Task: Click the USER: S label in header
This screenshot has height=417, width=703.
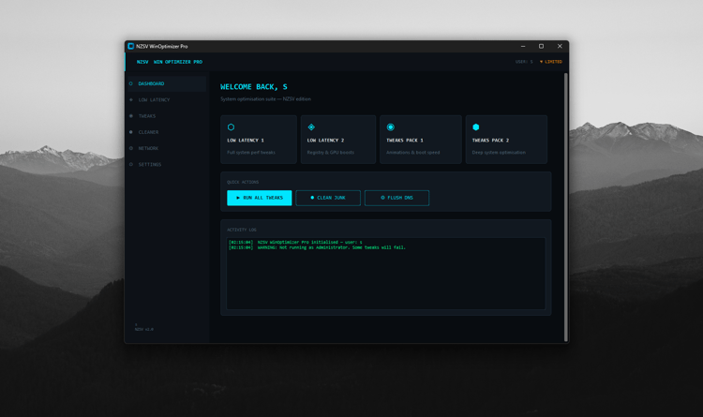Action: click(524, 62)
